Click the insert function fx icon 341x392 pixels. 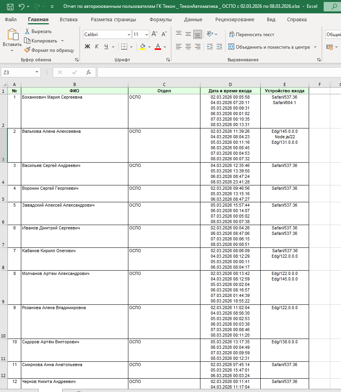point(88,73)
